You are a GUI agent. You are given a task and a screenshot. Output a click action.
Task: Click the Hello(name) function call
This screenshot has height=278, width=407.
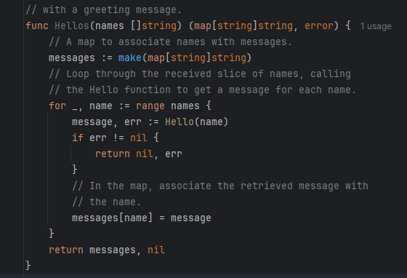point(196,122)
